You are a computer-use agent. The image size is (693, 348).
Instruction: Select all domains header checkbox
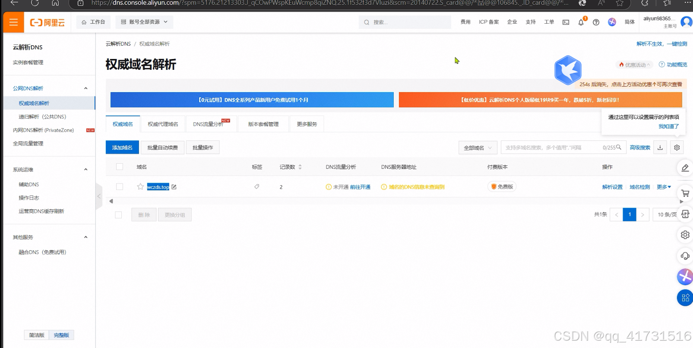[x=120, y=167]
